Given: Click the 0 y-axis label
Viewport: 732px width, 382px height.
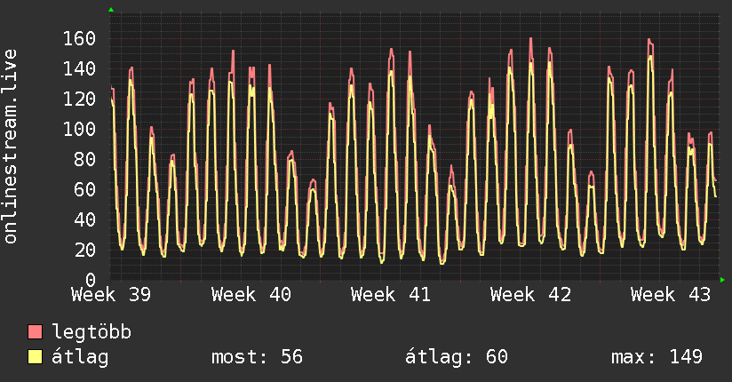Looking at the screenshot, I should pyautogui.click(x=91, y=280).
